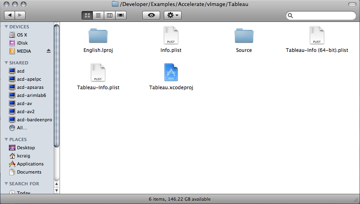Open the MEDIA volume in sidebar
The width and height of the screenshot is (360, 204).
tap(20, 51)
